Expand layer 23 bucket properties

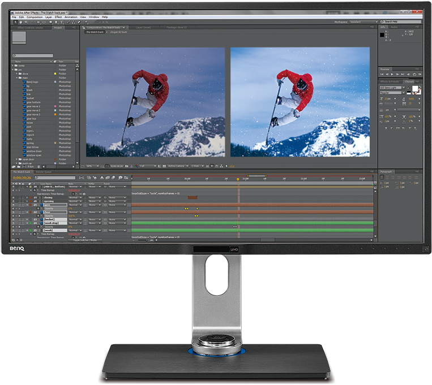[27, 219]
